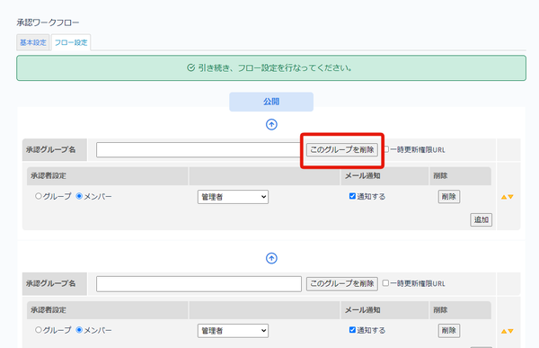Viewport: 539px width, 348px height.
Task: Focus the second 承認グループ名 input field
Action: (199, 284)
